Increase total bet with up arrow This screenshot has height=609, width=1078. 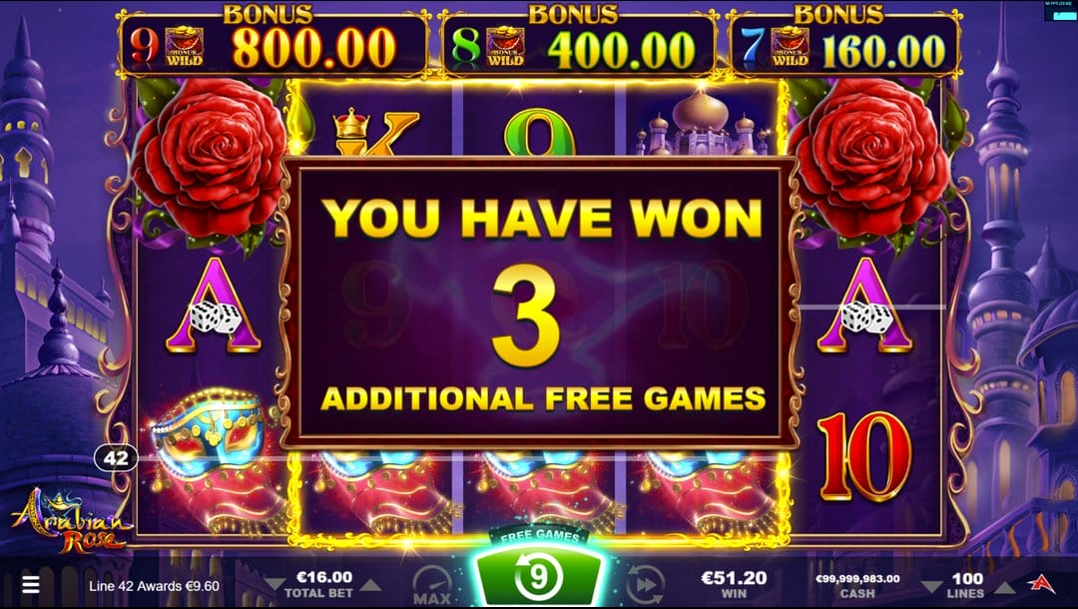pyautogui.click(x=370, y=586)
